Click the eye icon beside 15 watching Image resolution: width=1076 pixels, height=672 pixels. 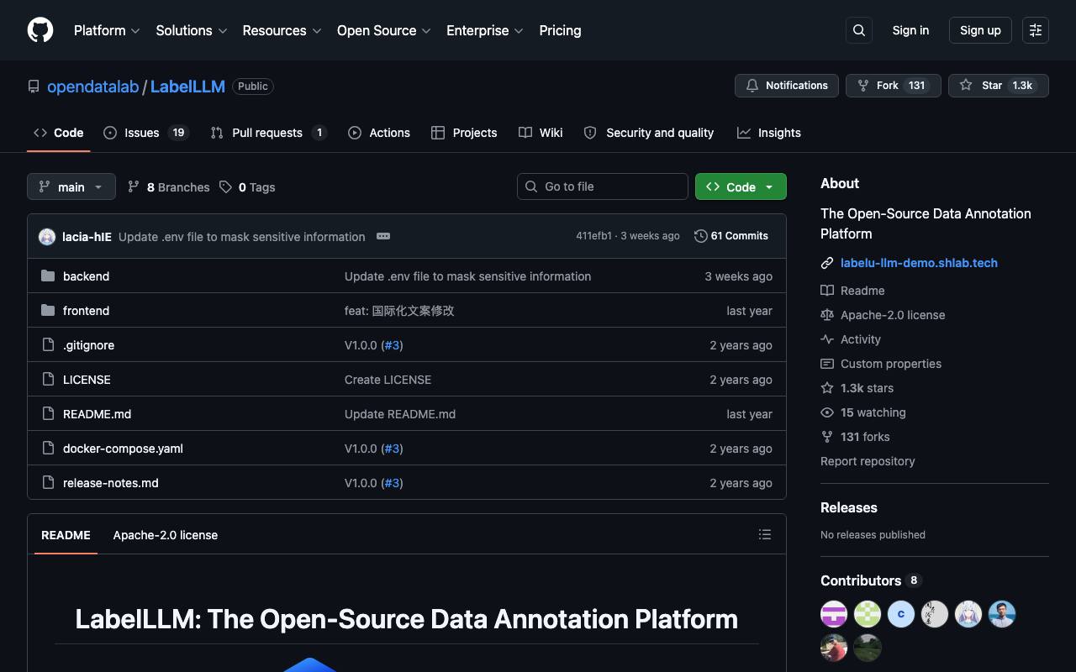[x=827, y=412]
